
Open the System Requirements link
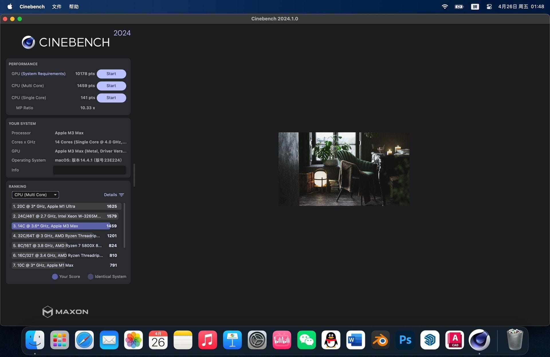pyautogui.click(x=43, y=74)
